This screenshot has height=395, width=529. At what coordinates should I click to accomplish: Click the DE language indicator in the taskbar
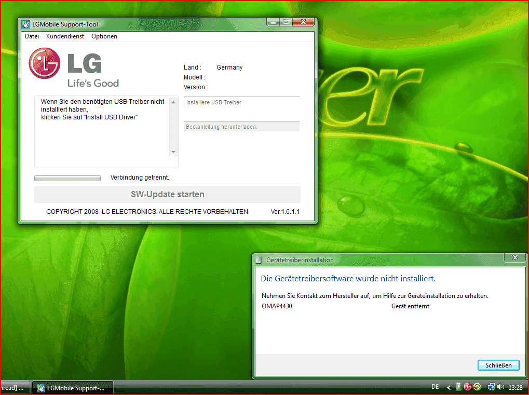click(435, 387)
